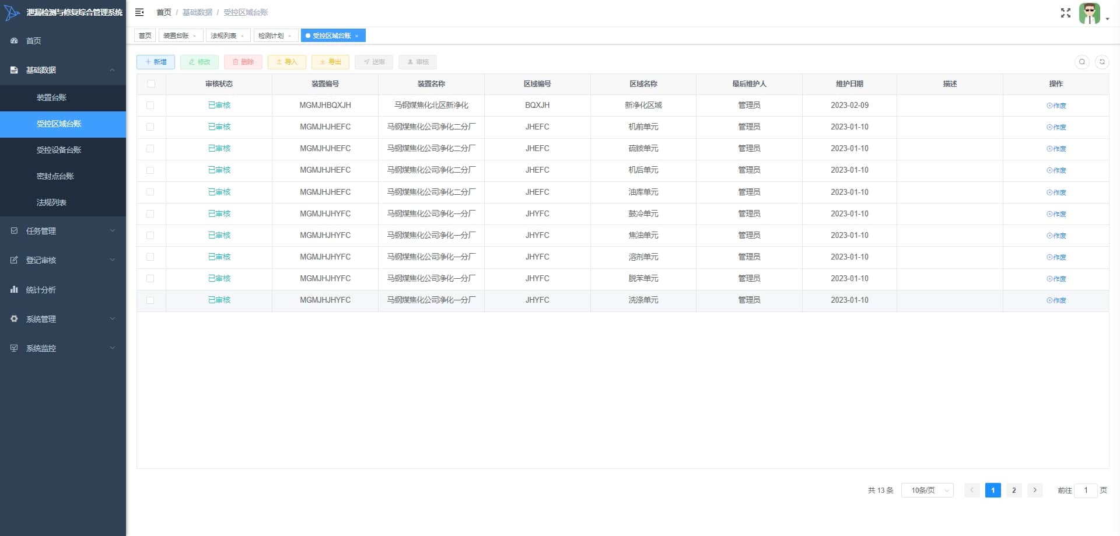The width and height of the screenshot is (1120, 536).
Task: Open the user avatar dropdown menu
Action: click(x=1093, y=13)
